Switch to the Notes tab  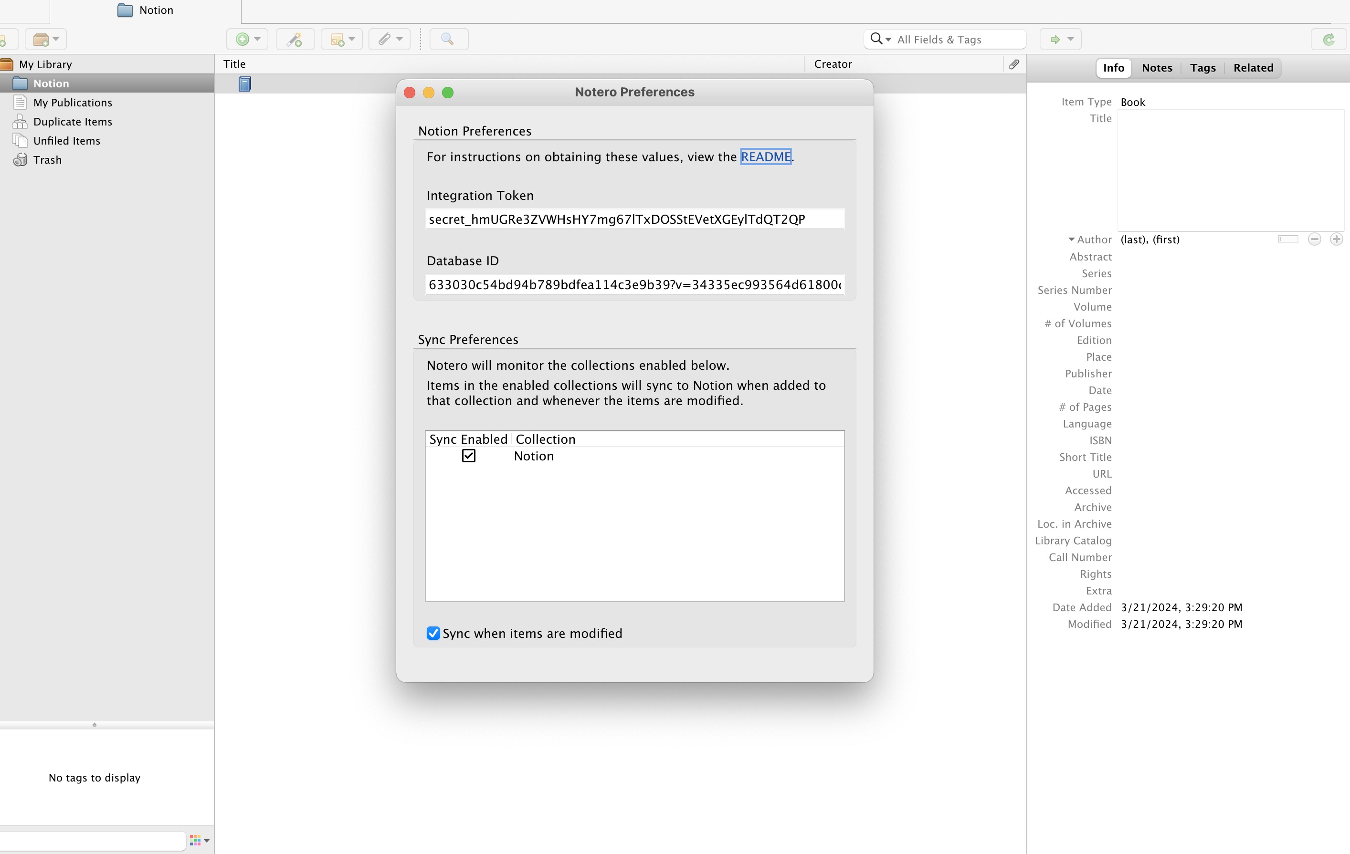(x=1157, y=68)
